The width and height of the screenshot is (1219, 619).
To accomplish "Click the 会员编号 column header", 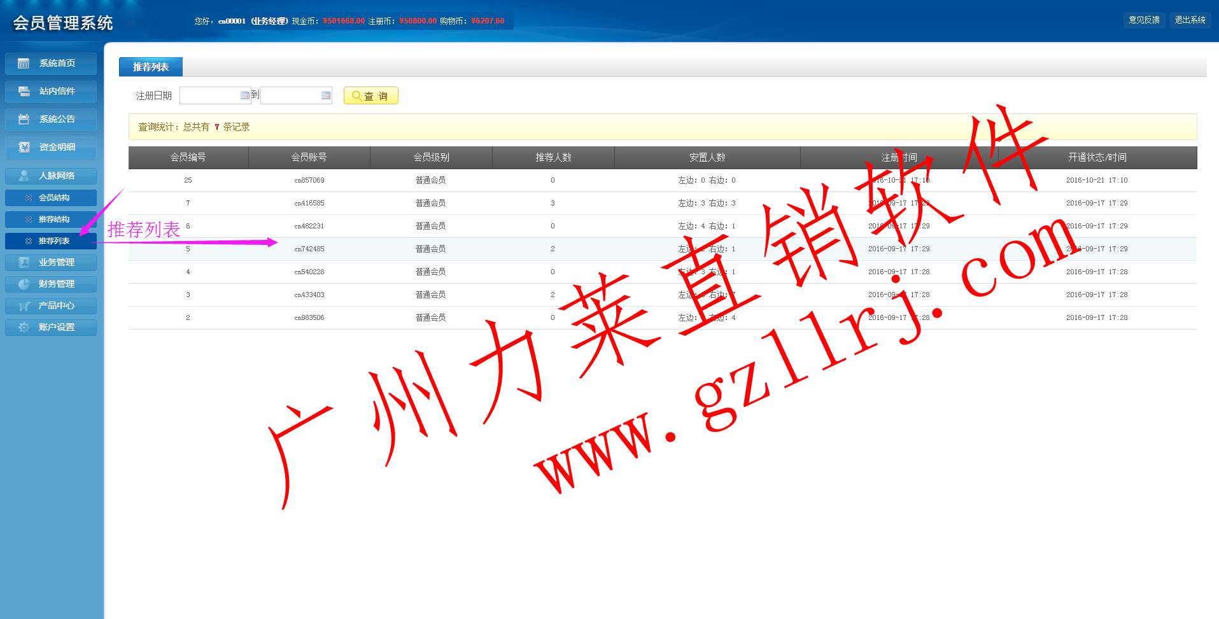I will (x=188, y=157).
